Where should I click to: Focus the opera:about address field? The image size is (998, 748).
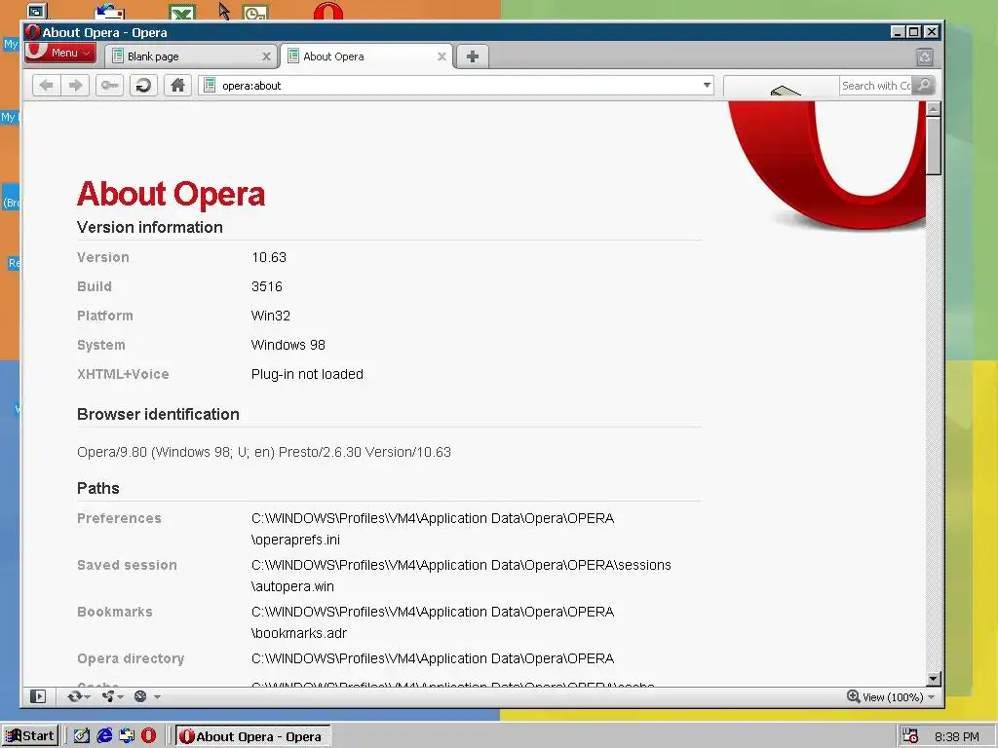(x=455, y=86)
